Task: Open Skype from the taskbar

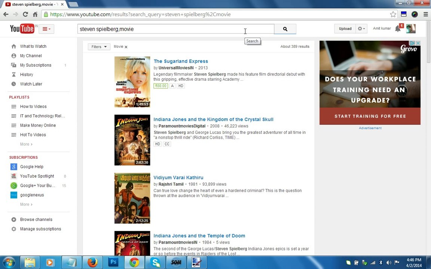Action: [155, 262]
